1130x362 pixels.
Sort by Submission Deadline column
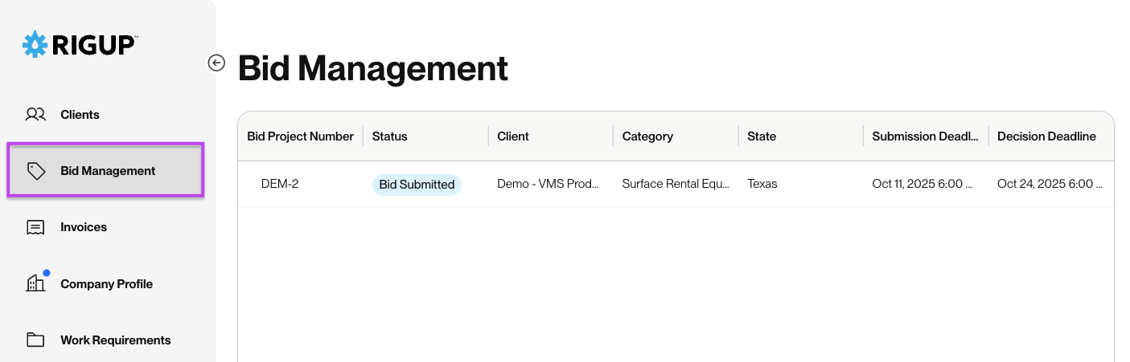point(925,136)
